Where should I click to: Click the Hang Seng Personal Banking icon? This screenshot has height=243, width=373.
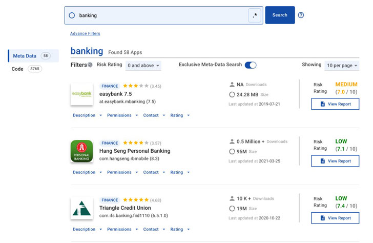[x=81, y=151]
